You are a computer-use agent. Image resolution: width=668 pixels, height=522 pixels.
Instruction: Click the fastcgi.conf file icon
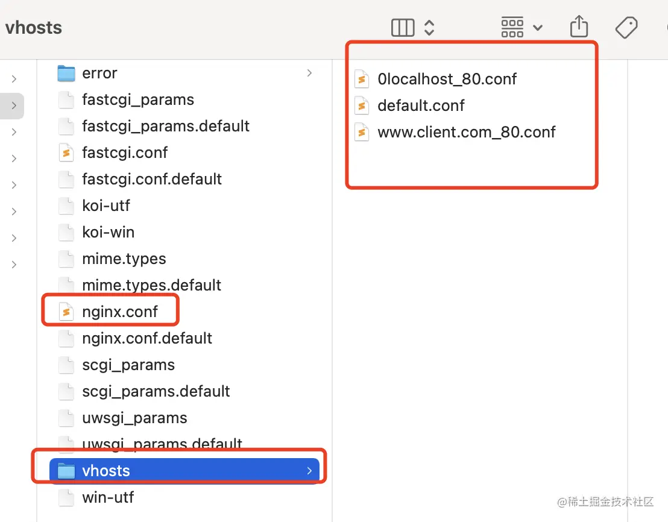tap(66, 153)
